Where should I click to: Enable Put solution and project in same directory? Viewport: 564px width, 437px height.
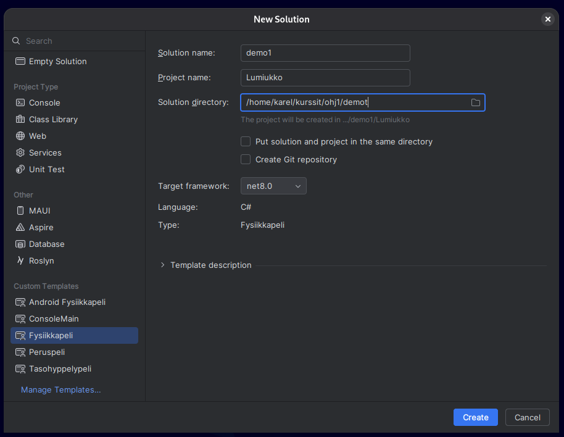coord(246,141)
